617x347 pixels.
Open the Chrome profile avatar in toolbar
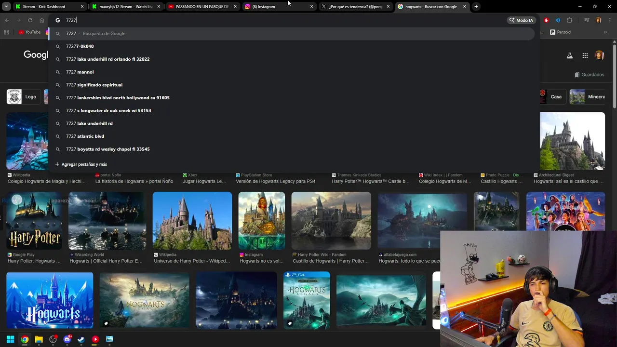[x=599, y=20]
